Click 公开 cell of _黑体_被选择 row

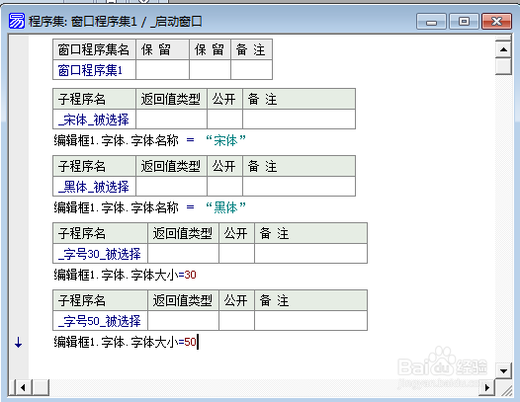(224, 187)
